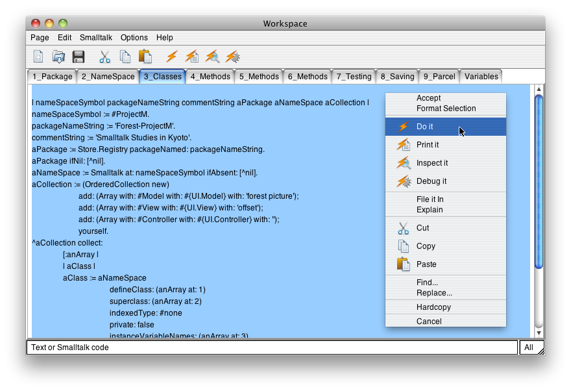The image size is (571, 391).
Task: Switch to the 7_Testing tab
Action: tap(354, 77)
